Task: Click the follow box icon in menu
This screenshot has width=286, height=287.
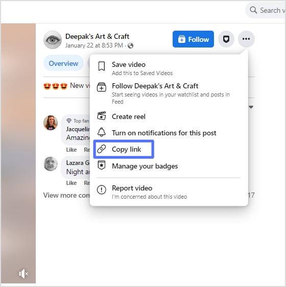Action: [x=102, y=87]
